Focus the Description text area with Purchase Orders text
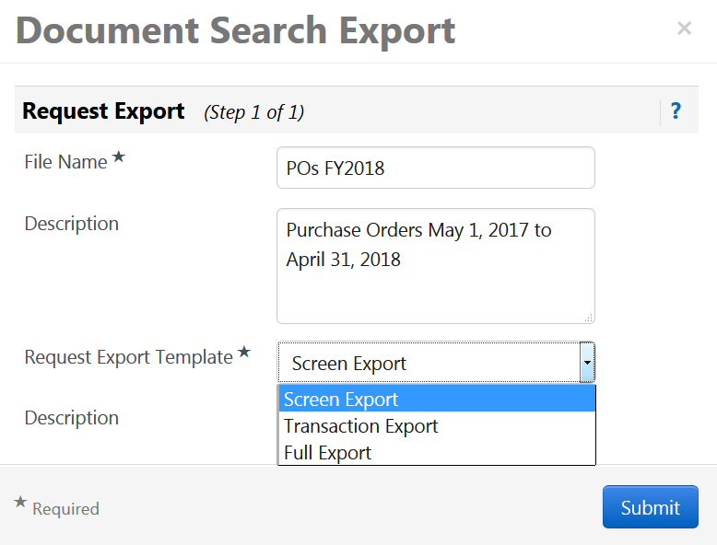This screenshot has height=545, width=717. (435, 266)
